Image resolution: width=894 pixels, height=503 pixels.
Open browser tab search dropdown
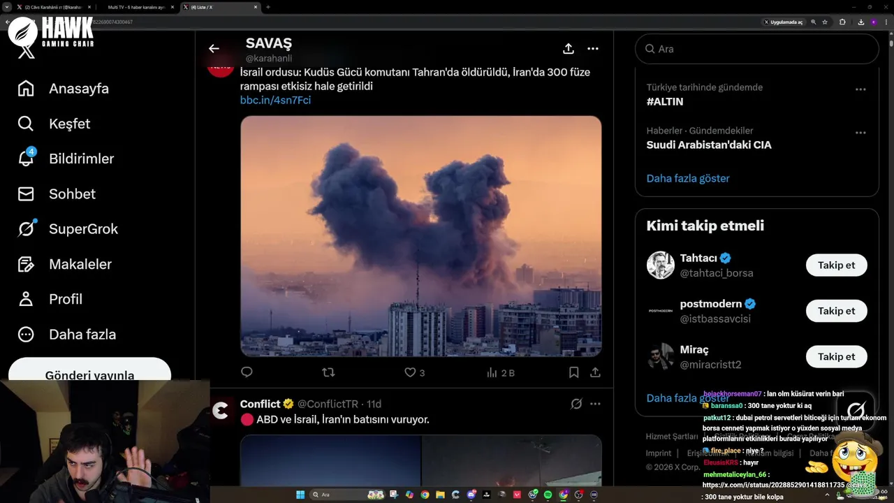(x=6, y=7)
